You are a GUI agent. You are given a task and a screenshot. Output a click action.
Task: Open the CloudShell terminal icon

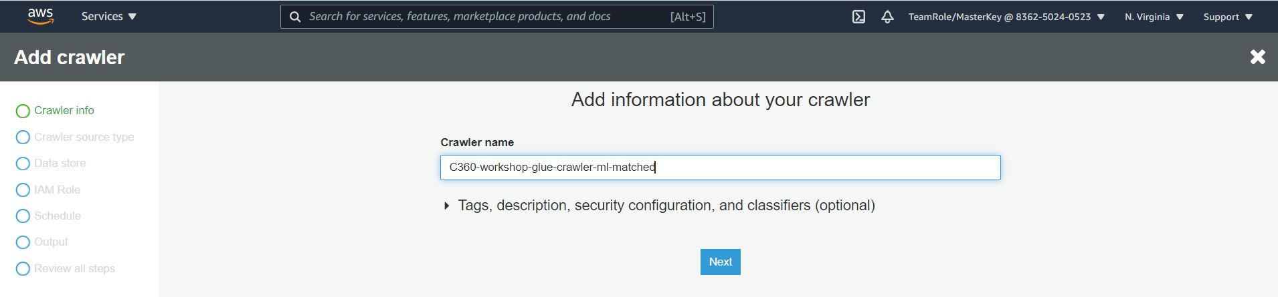click(x=858, y=17)
